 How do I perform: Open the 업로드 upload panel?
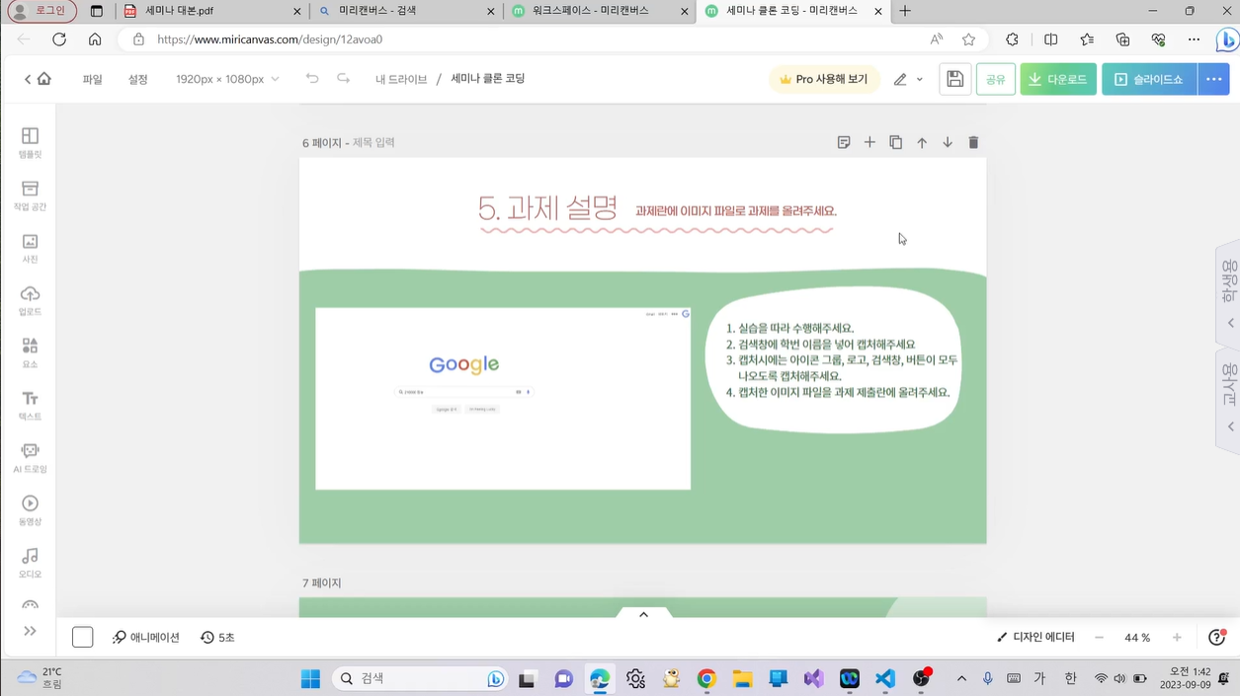(30, 300)
